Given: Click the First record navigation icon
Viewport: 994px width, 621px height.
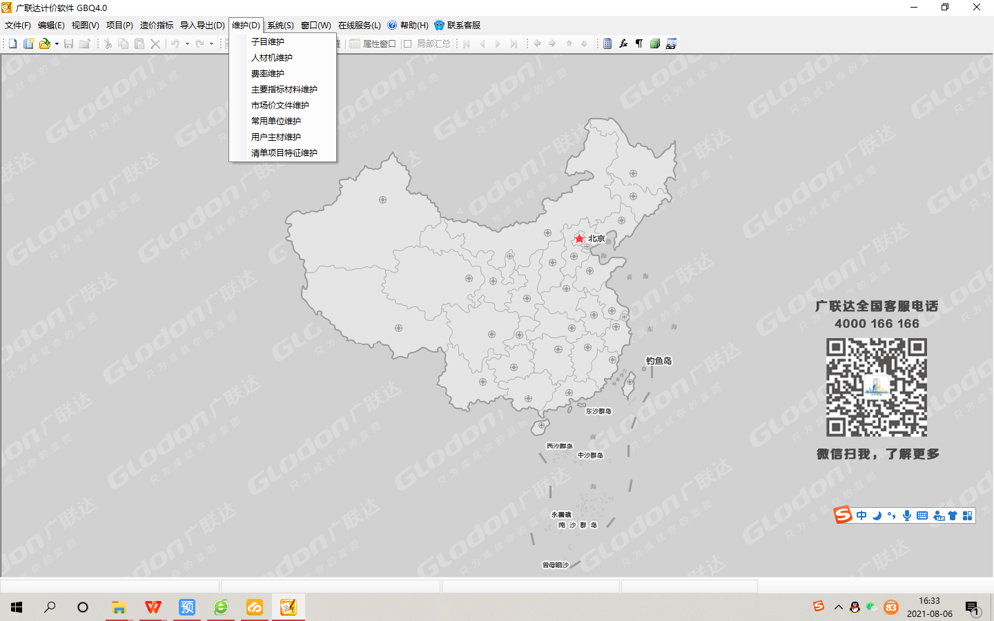Looking at the screenshot, I should 467,43.
